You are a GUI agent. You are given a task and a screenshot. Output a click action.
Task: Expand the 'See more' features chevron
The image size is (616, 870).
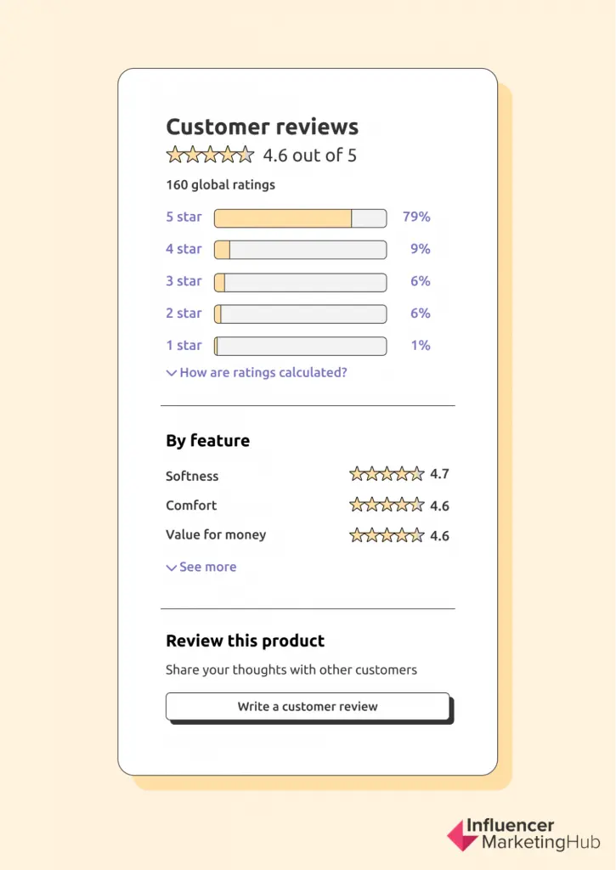point(172,568)
